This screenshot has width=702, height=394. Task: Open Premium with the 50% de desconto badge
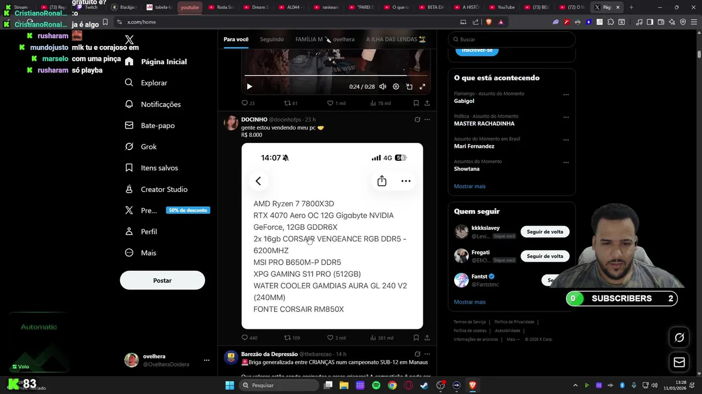[167, 210]
